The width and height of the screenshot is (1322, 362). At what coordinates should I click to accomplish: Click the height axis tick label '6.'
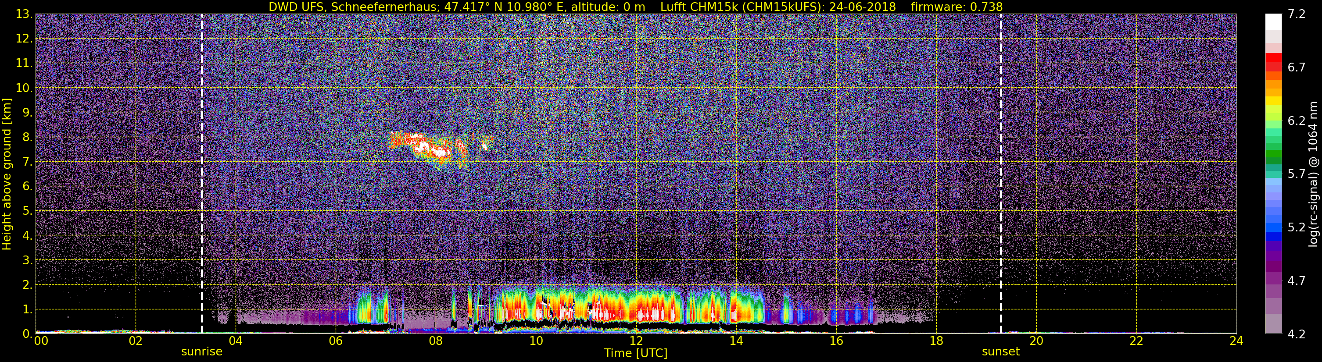coord(27,187)
